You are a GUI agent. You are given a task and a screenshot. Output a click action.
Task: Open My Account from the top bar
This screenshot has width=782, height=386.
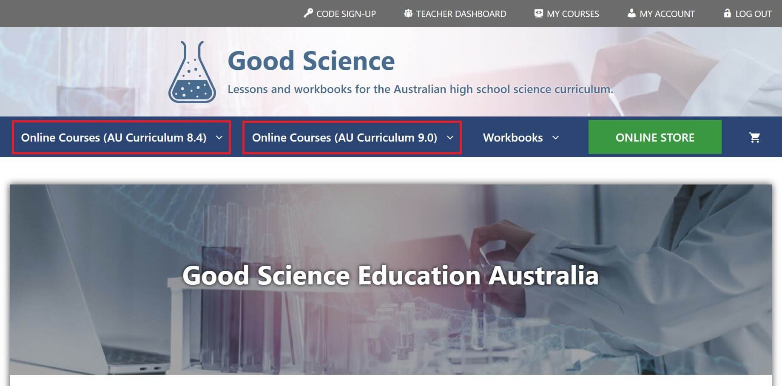666,13
